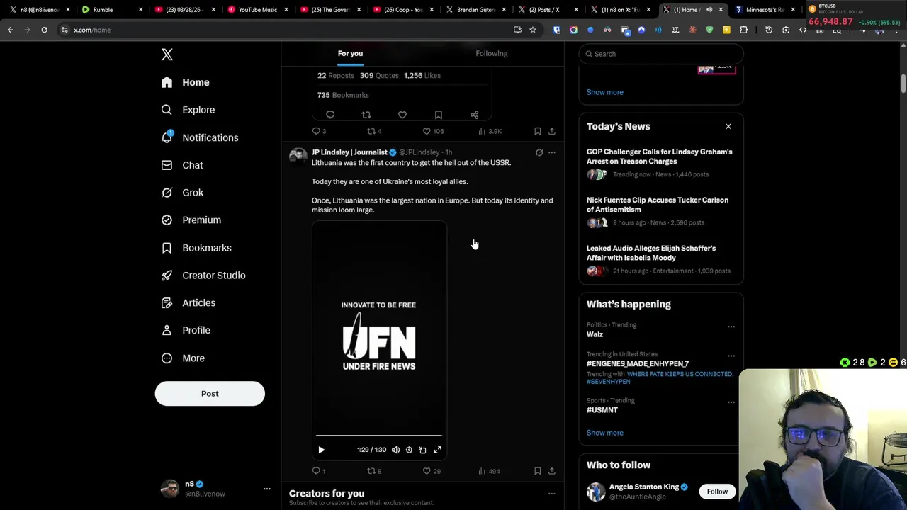Click the Post button

click(x=210, y=394)
